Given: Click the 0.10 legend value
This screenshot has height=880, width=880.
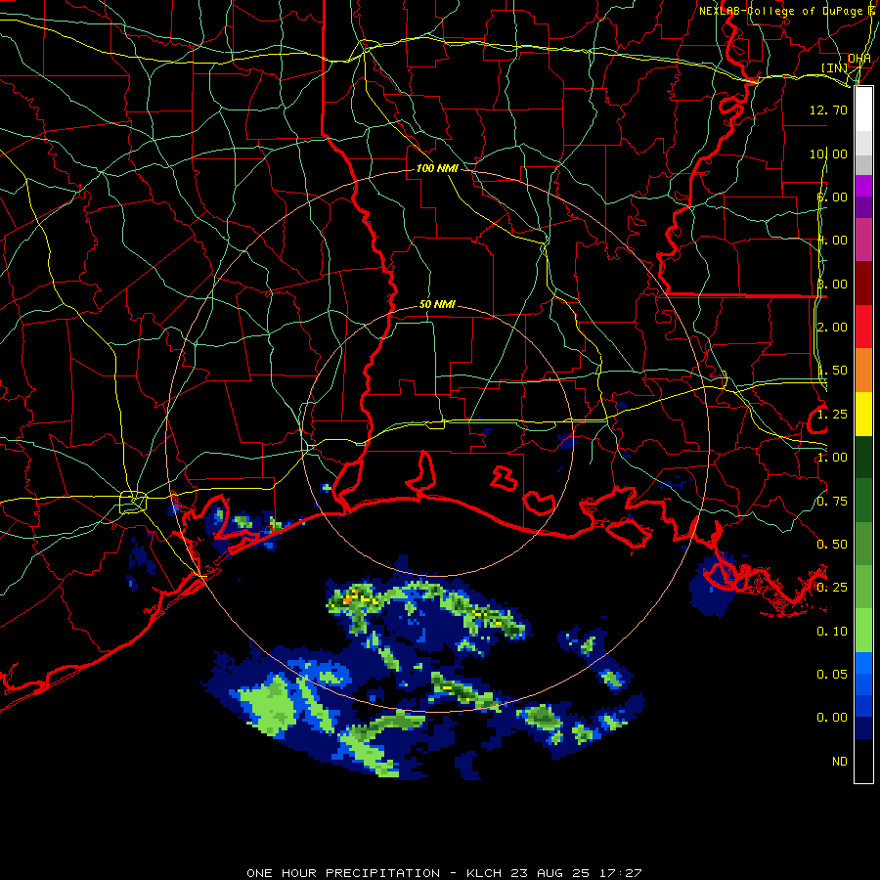Looking at the screenshot, I should click(832, 632).
